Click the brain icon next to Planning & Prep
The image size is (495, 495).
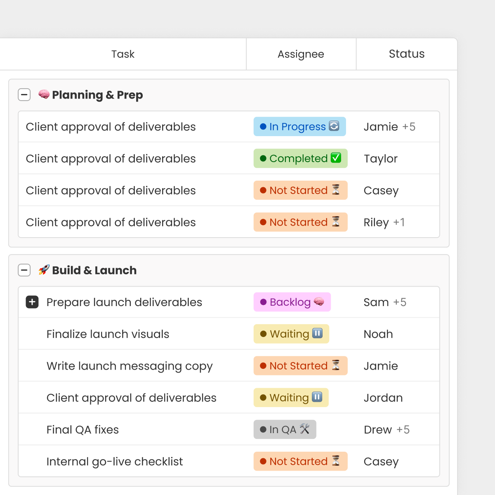click(x=45, y=95)
